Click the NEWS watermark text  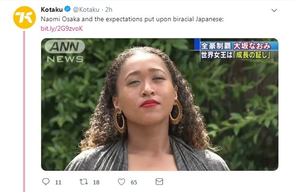(65, 59)
